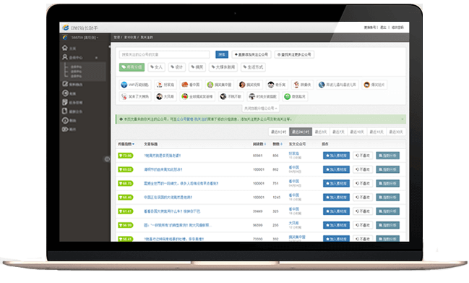Choose the green smiley-icon account in second row
The image size is (469, 283).
tap(295, 96)
